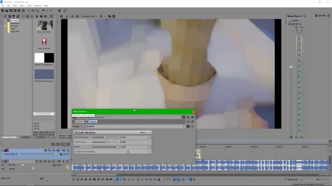This screenshot has width=332, height=186.
Task: Toggle Circular area processing checkbox
Action: pos(128,151)
